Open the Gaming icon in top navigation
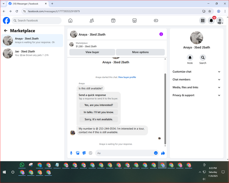This screenshot has width=229, height=183. [156, 21]
